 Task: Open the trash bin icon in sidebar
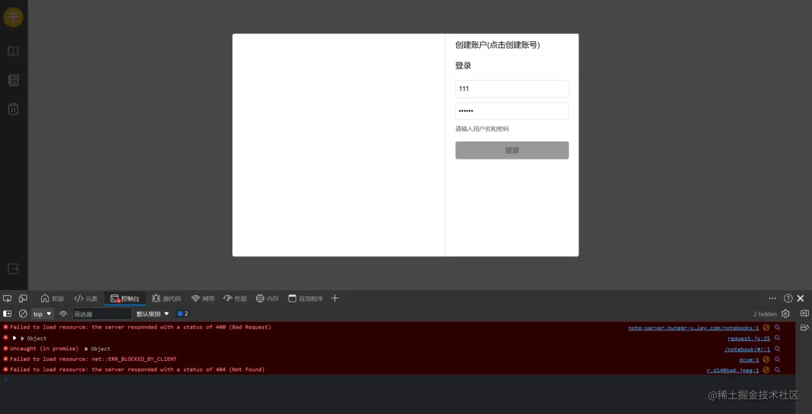click(x=13, y=109)
